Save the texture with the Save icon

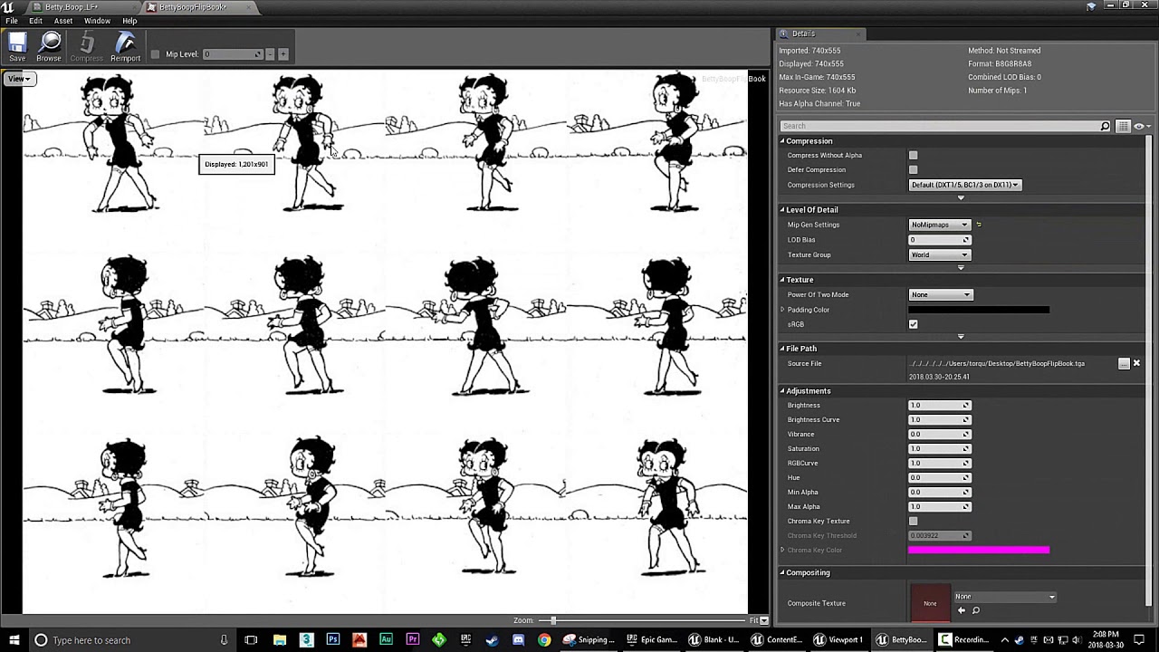point(17,46)
